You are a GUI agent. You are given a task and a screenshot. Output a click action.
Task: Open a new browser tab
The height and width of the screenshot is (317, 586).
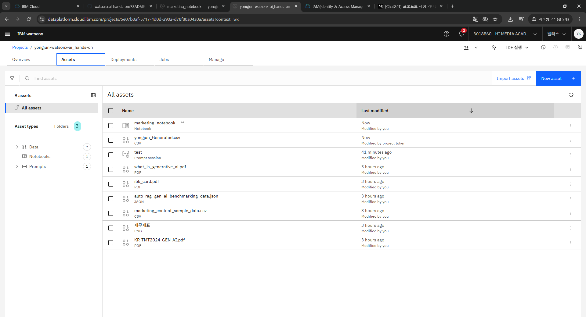[x=452, y=6]
